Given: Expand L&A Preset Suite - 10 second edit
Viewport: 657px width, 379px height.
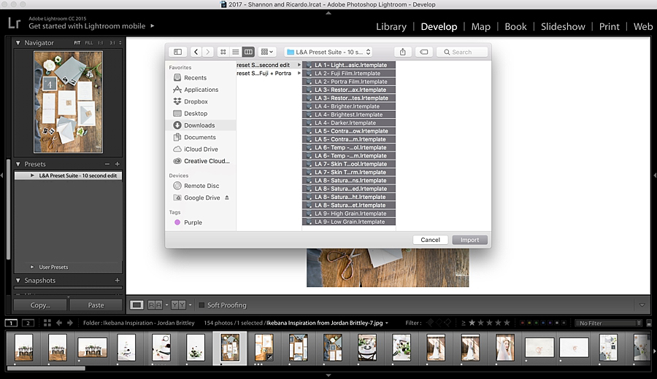Looking at the screenshot, I should coord(32,176).
